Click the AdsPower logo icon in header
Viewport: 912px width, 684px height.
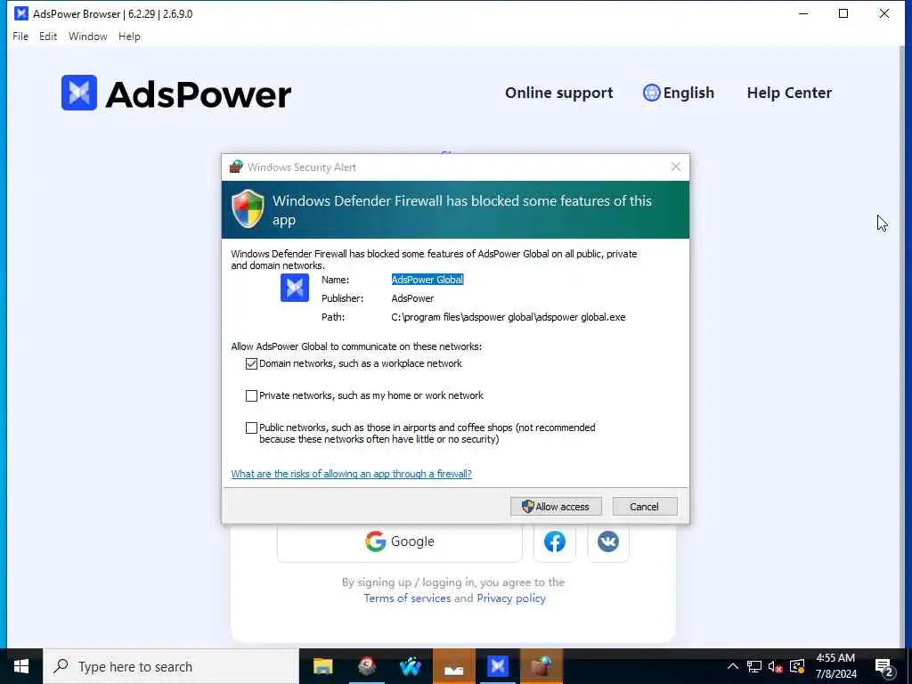tap(79, 93)
